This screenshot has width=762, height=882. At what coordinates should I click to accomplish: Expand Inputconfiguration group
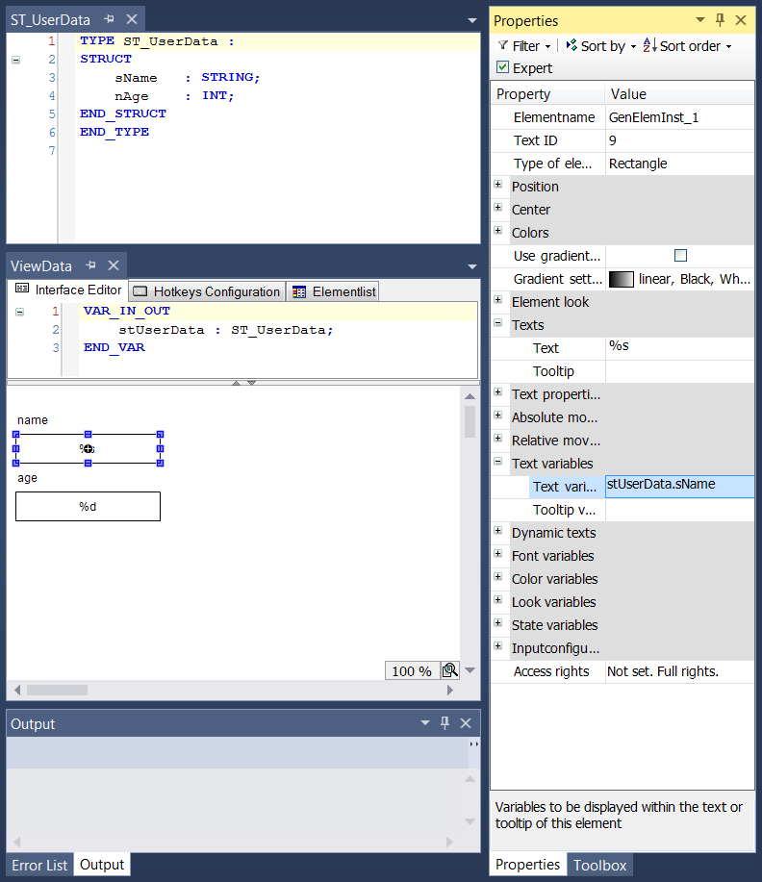click(x=498, y=645)
